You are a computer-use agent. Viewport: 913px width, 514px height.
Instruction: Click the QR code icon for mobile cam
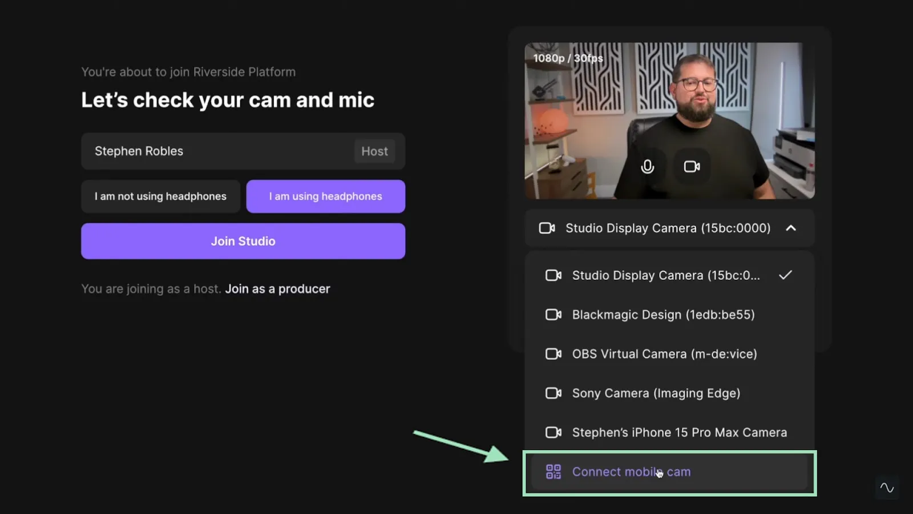553,472
